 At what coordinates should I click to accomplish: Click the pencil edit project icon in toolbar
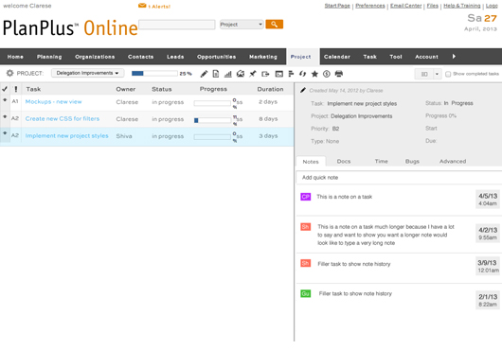[x=204, y=74]
